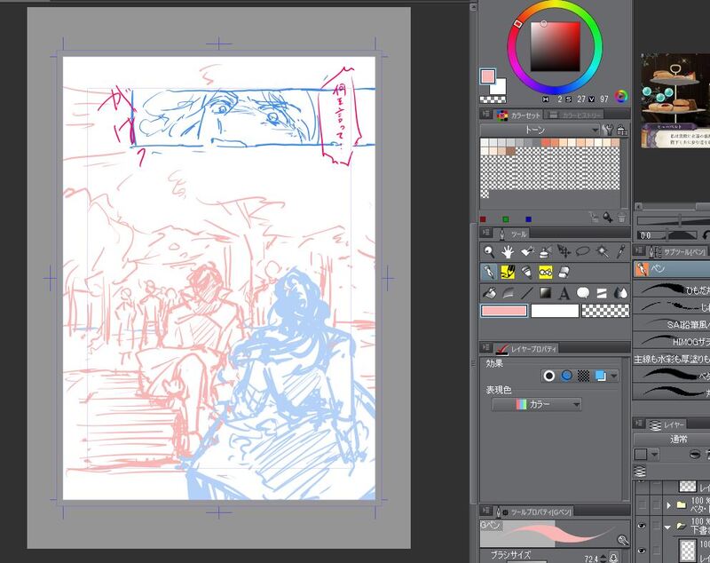
Task: Select the Hand move tool
Action: pyautogui.click(x=508, y=251)
